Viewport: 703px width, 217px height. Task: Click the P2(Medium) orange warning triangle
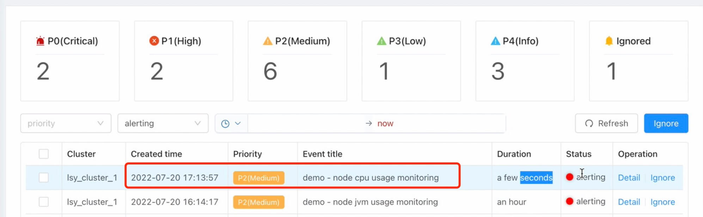268,41
